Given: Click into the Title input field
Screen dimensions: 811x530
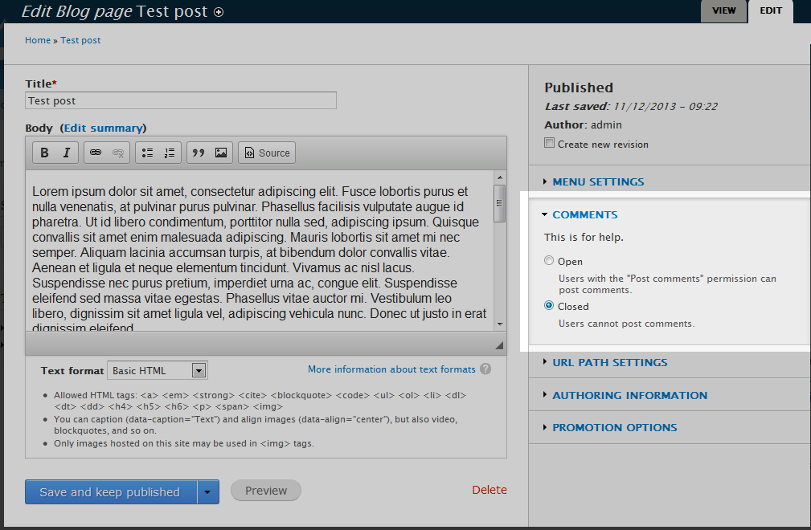Looking at the screenshot, I should click(181, 100).
